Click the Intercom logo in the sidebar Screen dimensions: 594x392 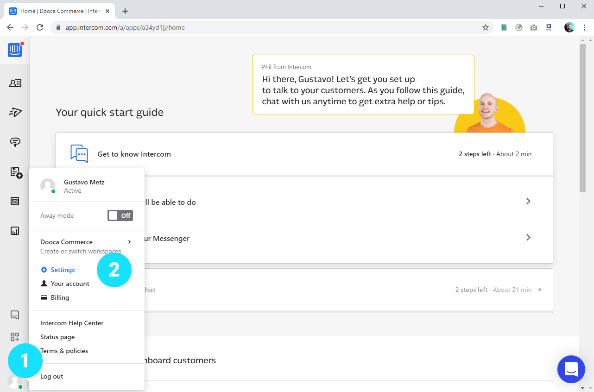click(x=15, y=50)
